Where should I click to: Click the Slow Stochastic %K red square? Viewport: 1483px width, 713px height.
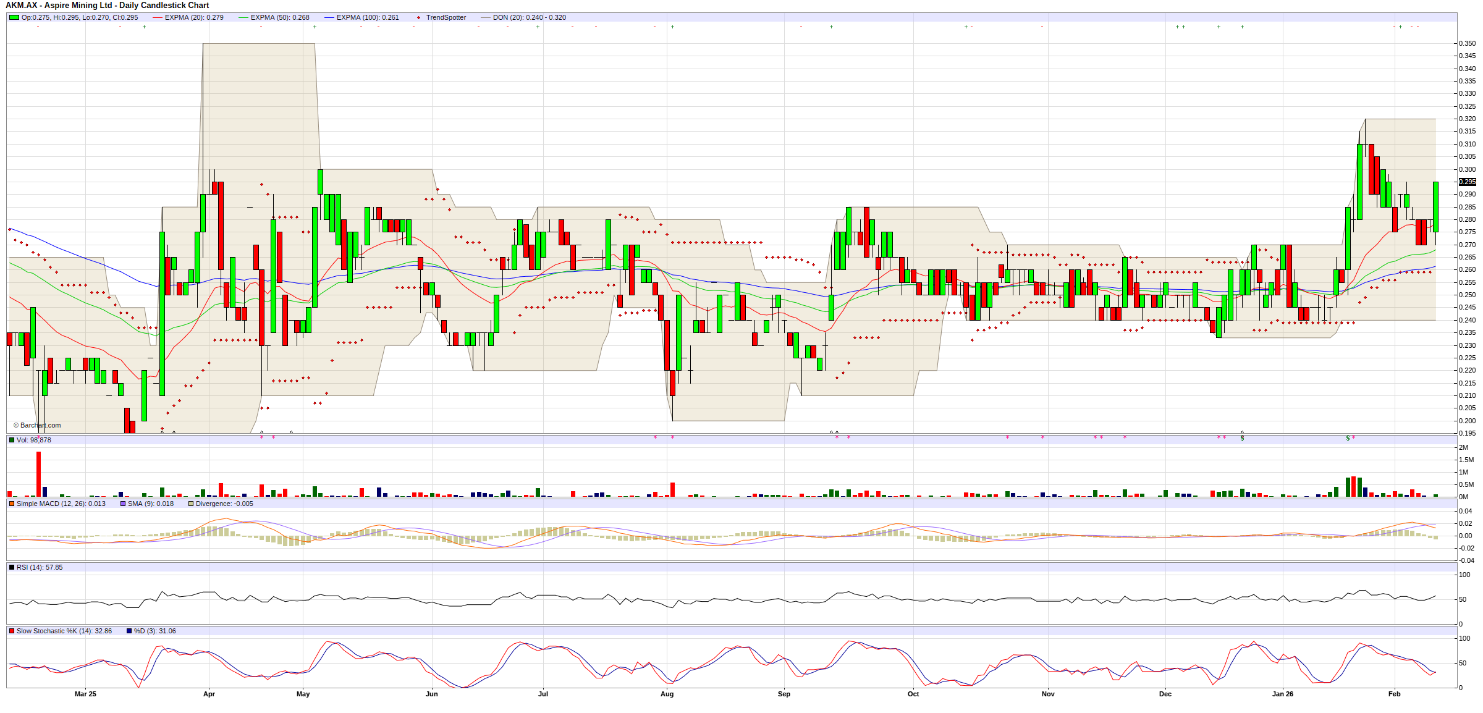pos(12,631)
